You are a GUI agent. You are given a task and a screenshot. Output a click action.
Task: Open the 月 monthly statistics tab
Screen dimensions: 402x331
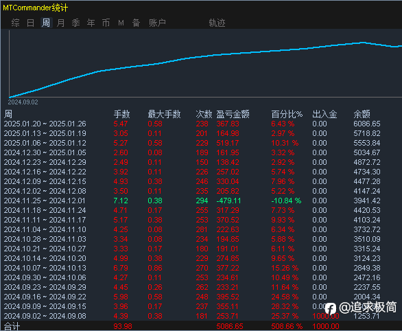pyautogui.click(x=61, y=23)
